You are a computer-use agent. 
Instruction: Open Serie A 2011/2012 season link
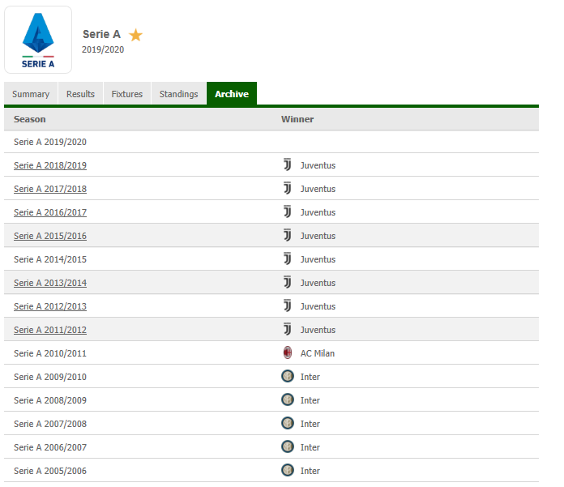[50, 330]
